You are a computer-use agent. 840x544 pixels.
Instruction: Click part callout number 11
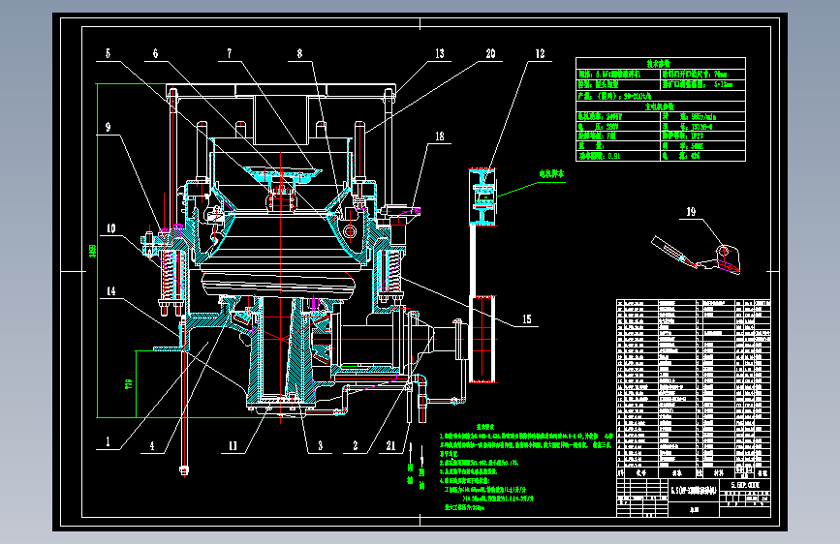click(x=233, y=445)
